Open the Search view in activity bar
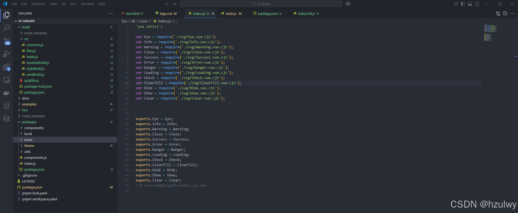Viewport: 518px width, 213px height. coord(6,28)
